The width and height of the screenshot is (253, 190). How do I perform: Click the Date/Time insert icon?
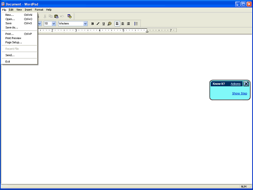point(70,16)
